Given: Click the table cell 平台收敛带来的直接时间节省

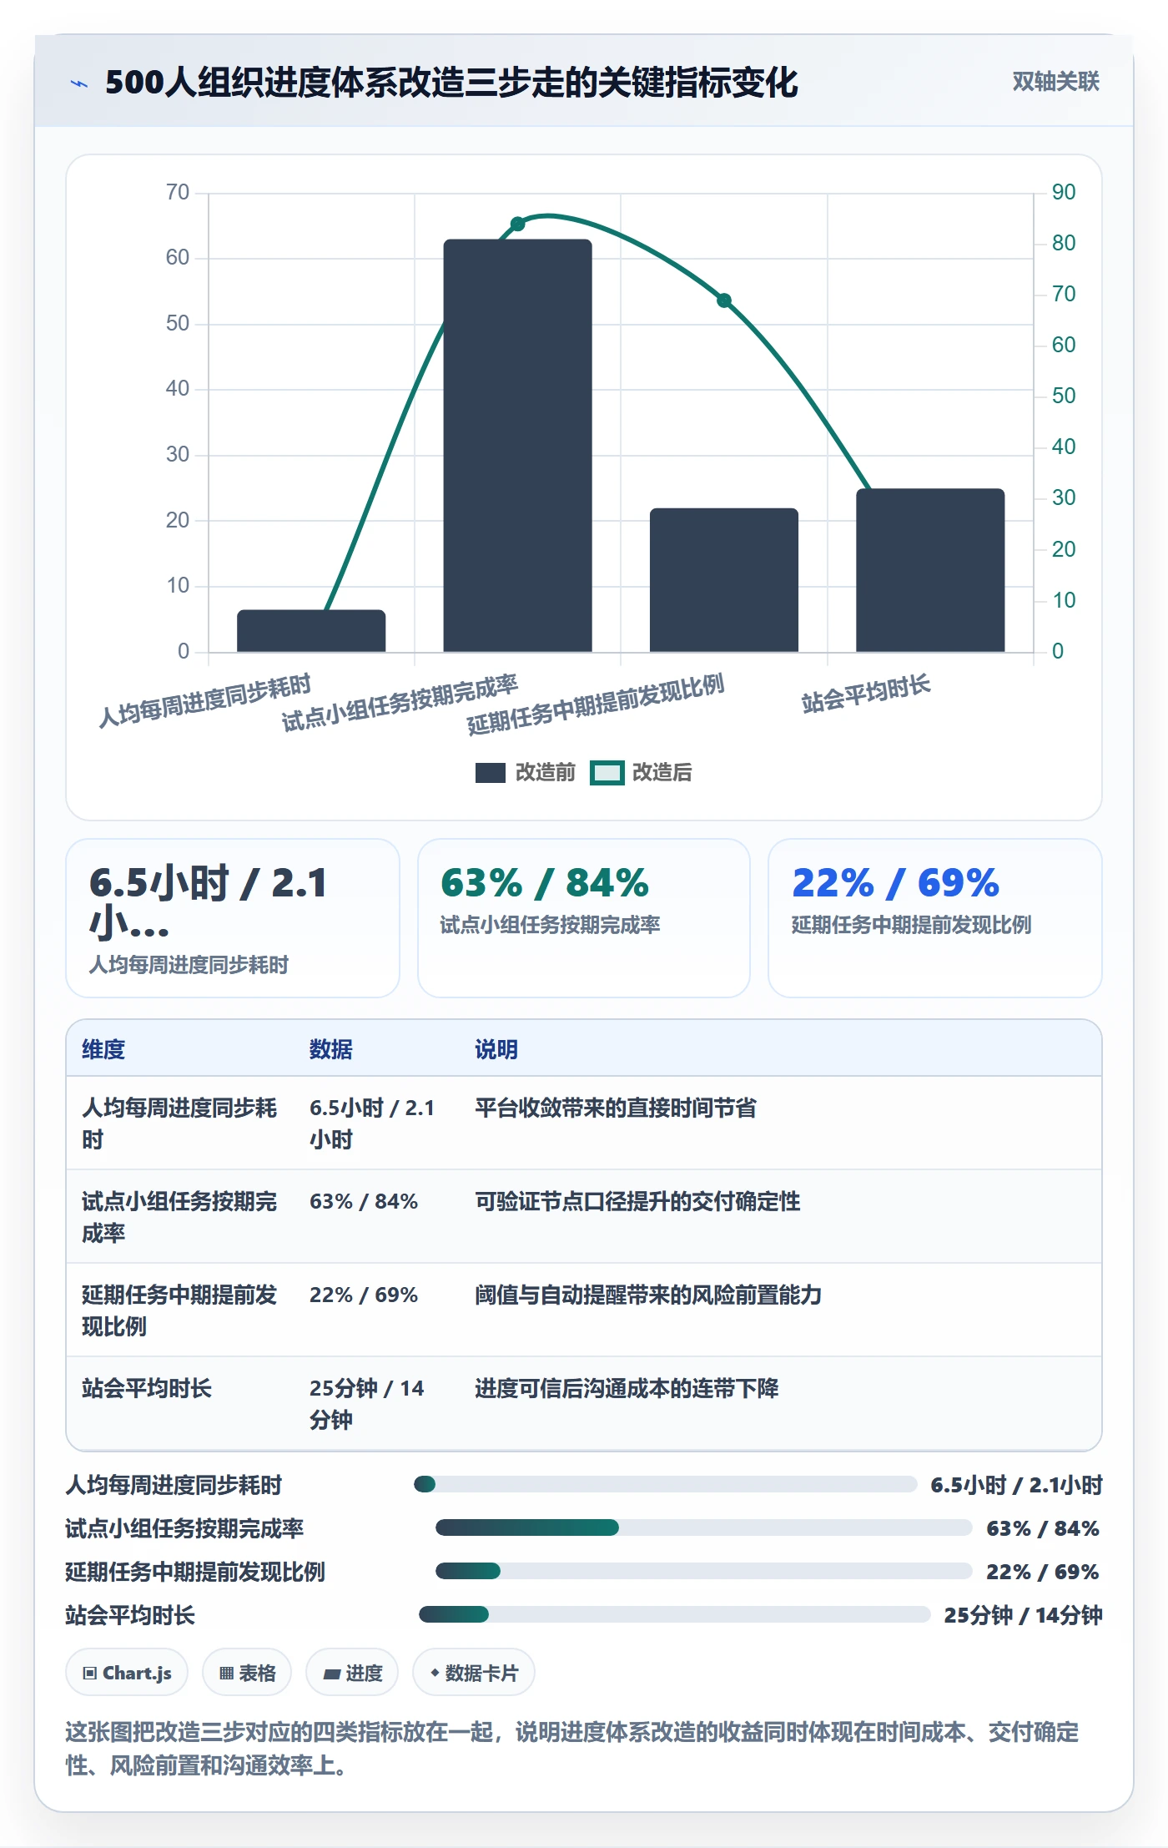Looking at the screenshot, I should (616, 1108).
